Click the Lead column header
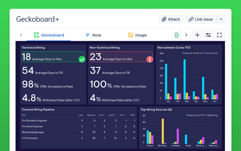This screenshot has width=241, height=151. 81,115
